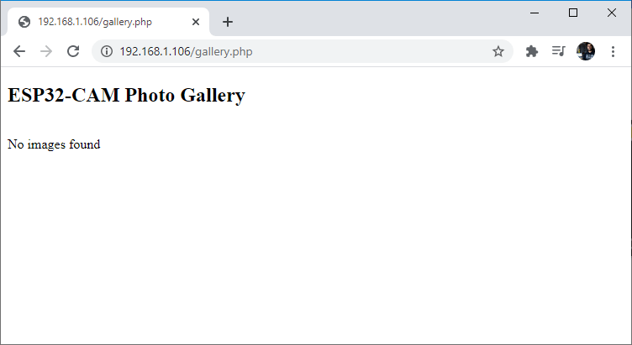Open the media controls icon
Viewport: 632px width, 345px height.
click(558, 51)
